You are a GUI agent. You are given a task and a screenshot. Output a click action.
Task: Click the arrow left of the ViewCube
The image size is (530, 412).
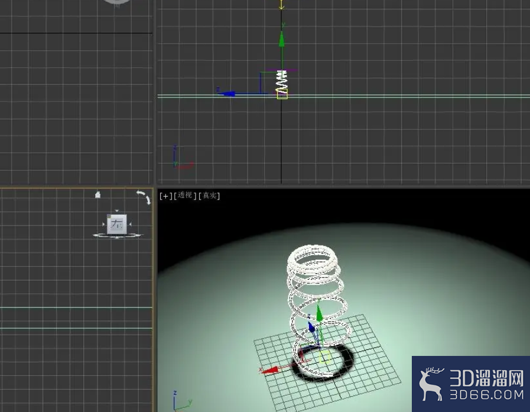point(103,224)
